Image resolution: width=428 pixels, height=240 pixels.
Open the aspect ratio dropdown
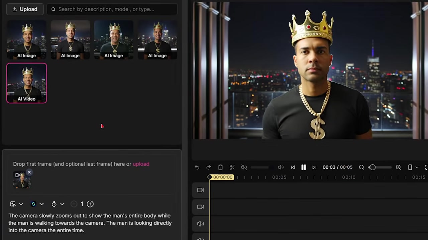pos(413,167)
